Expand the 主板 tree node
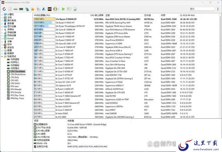 pos(2,17)
